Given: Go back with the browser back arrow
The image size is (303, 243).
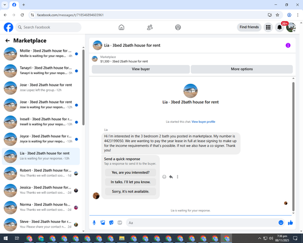Looking at the screenshot, I should coord(5,15).
